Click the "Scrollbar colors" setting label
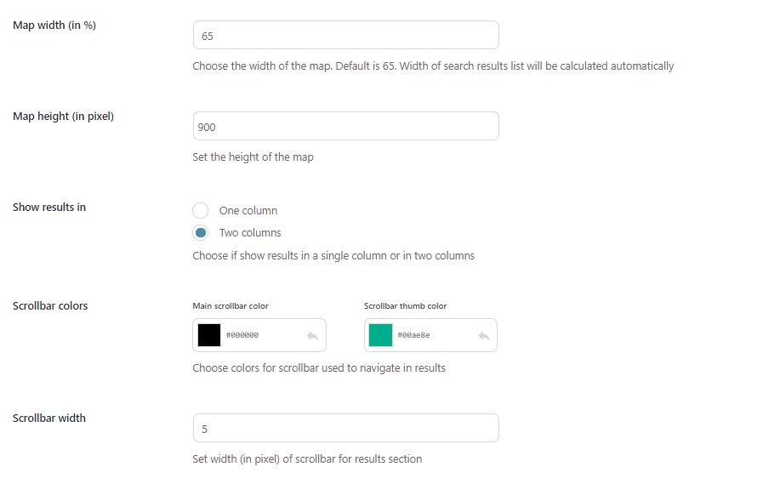Screen dimensions: 780x484 point(50,306)
